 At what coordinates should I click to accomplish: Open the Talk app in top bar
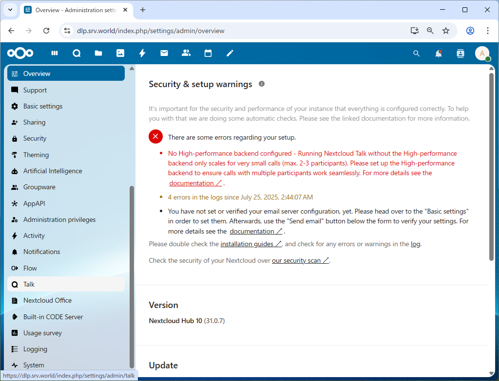click(77, 53)
